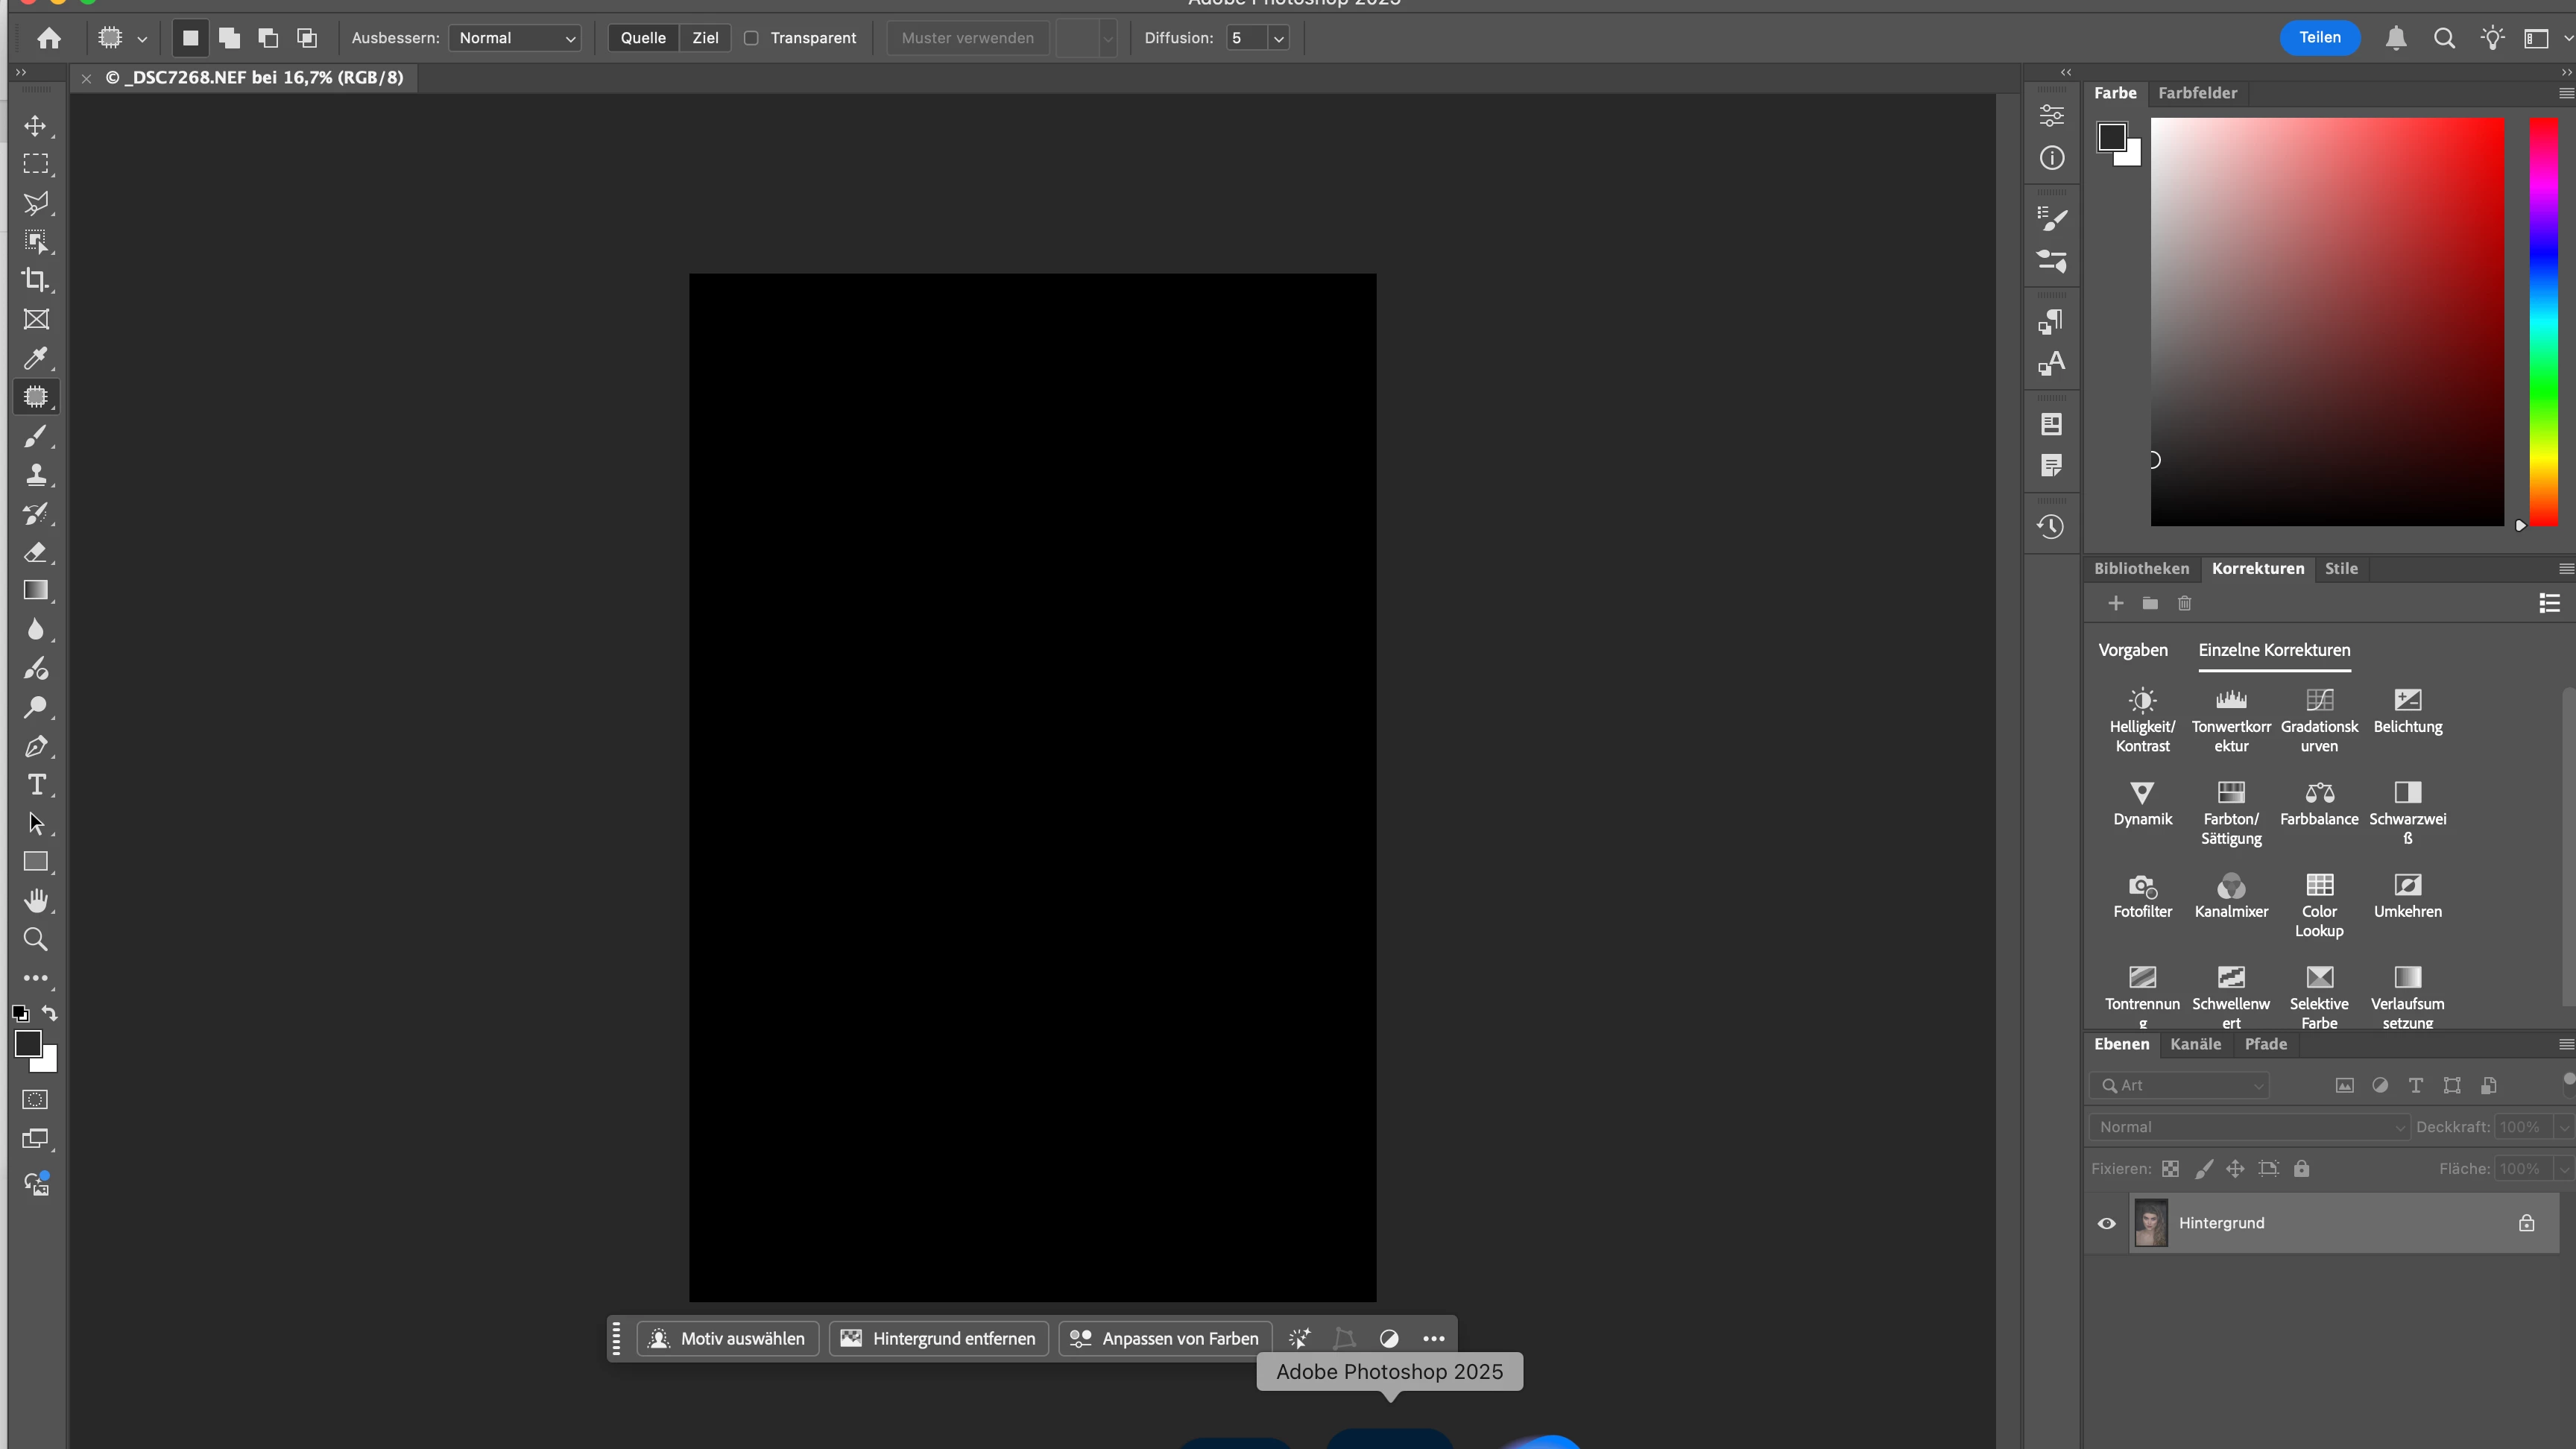Select the Zoom tool

[x=36, y=939]
